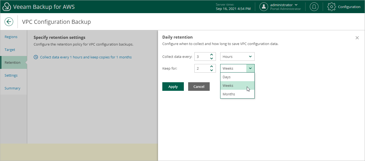Image resolution: width=365 pixels, height=161 pixels.
Task: Apply the daily retention settings
Action: coord(173,87)
